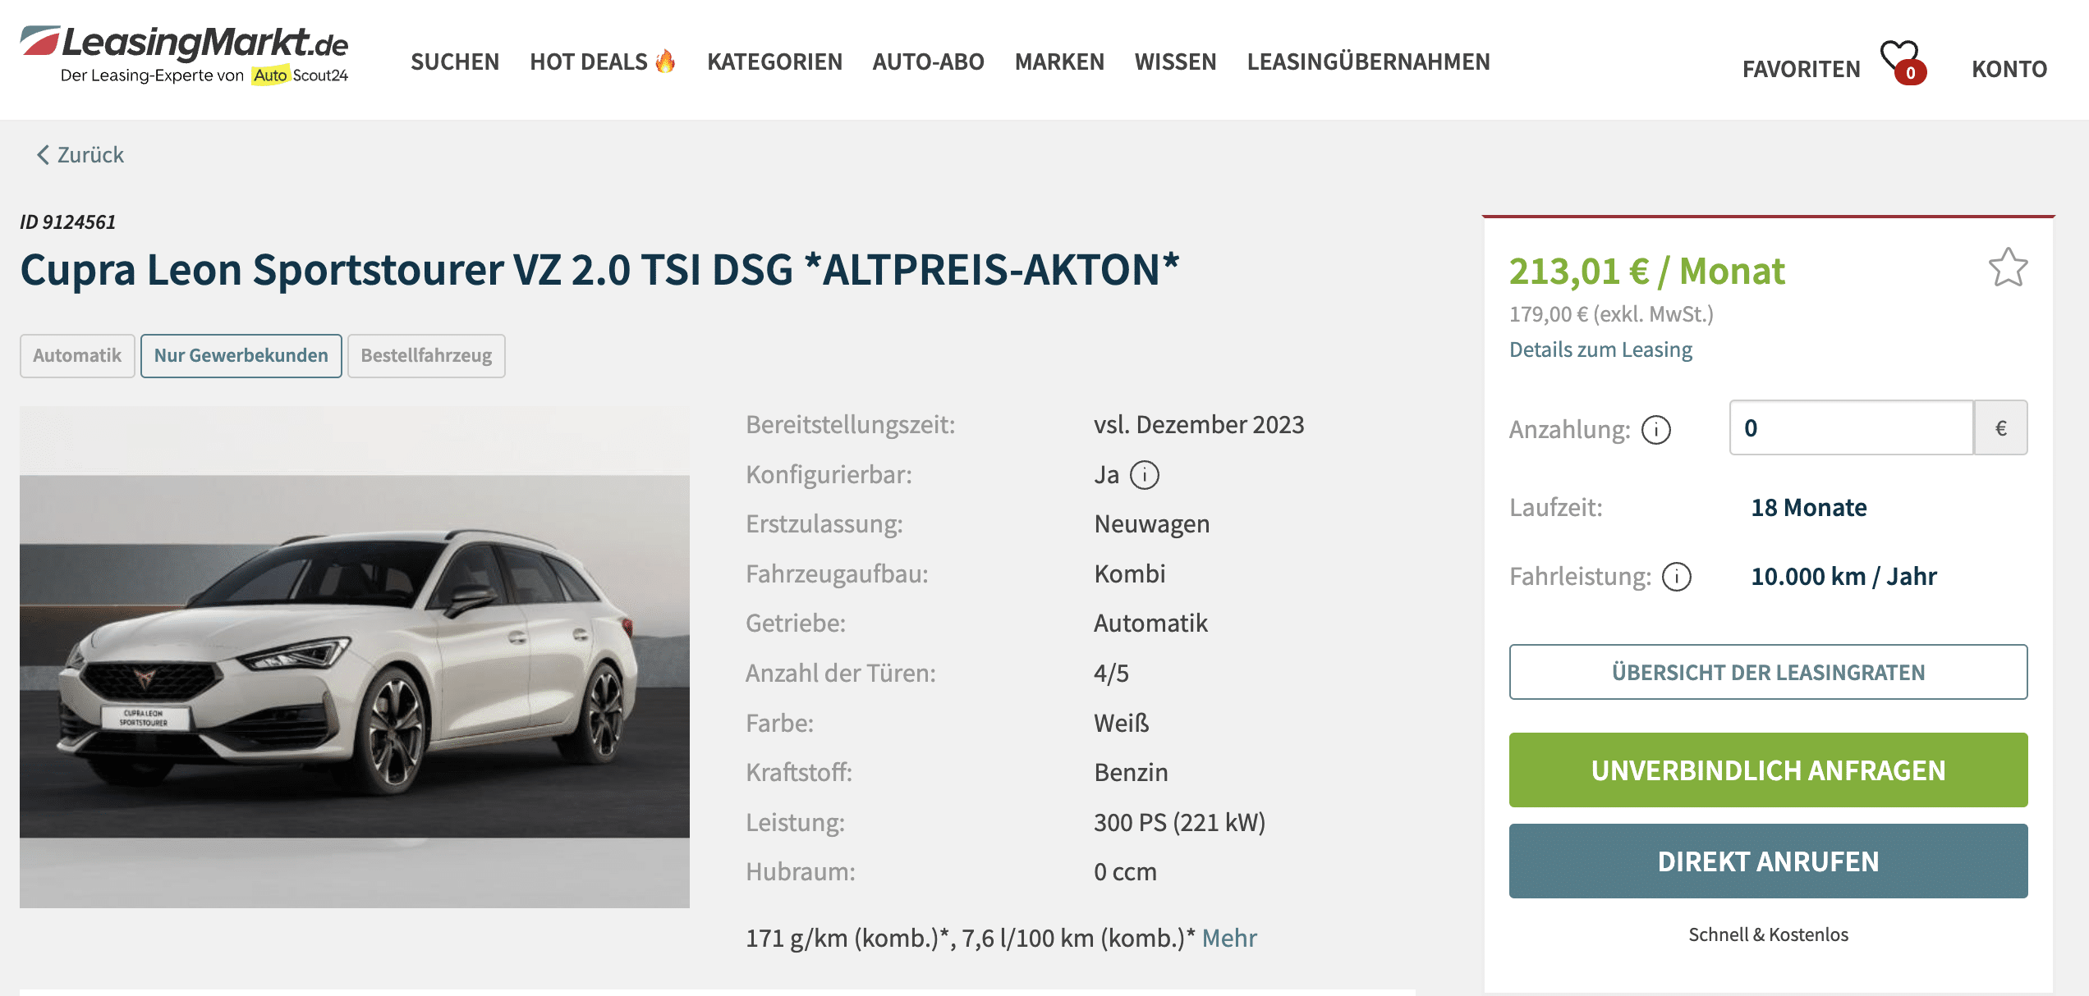Select the Bestellfahrzeug tag
The height and width of the screenshot is (996, 2089).
point(426,355)
